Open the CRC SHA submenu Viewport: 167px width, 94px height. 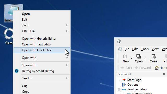(42, 31)
